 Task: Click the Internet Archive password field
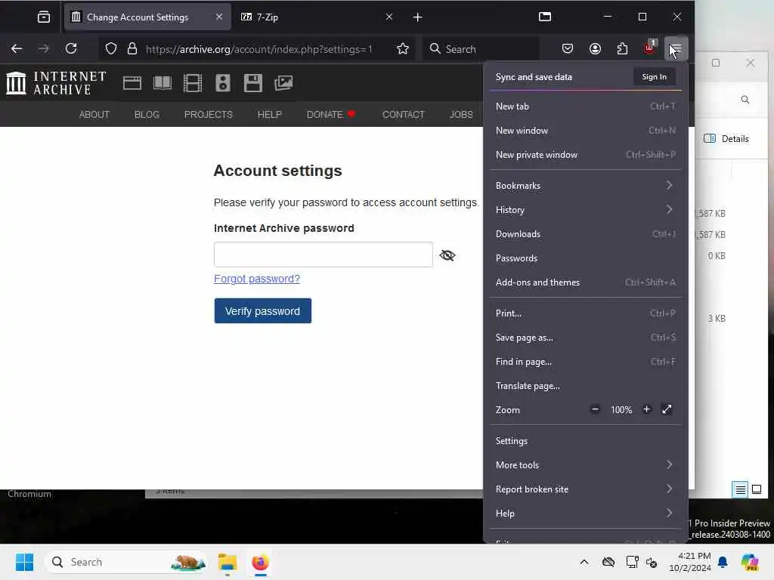(x=324, y=255)
